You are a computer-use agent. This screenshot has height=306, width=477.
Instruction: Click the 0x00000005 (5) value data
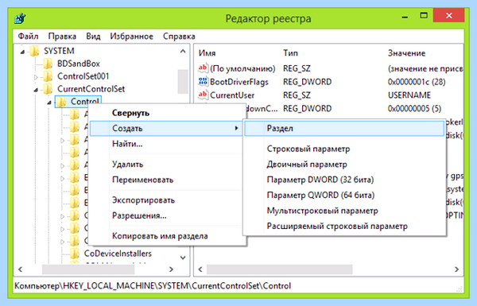pyautogui.click(x=414, y=109)
